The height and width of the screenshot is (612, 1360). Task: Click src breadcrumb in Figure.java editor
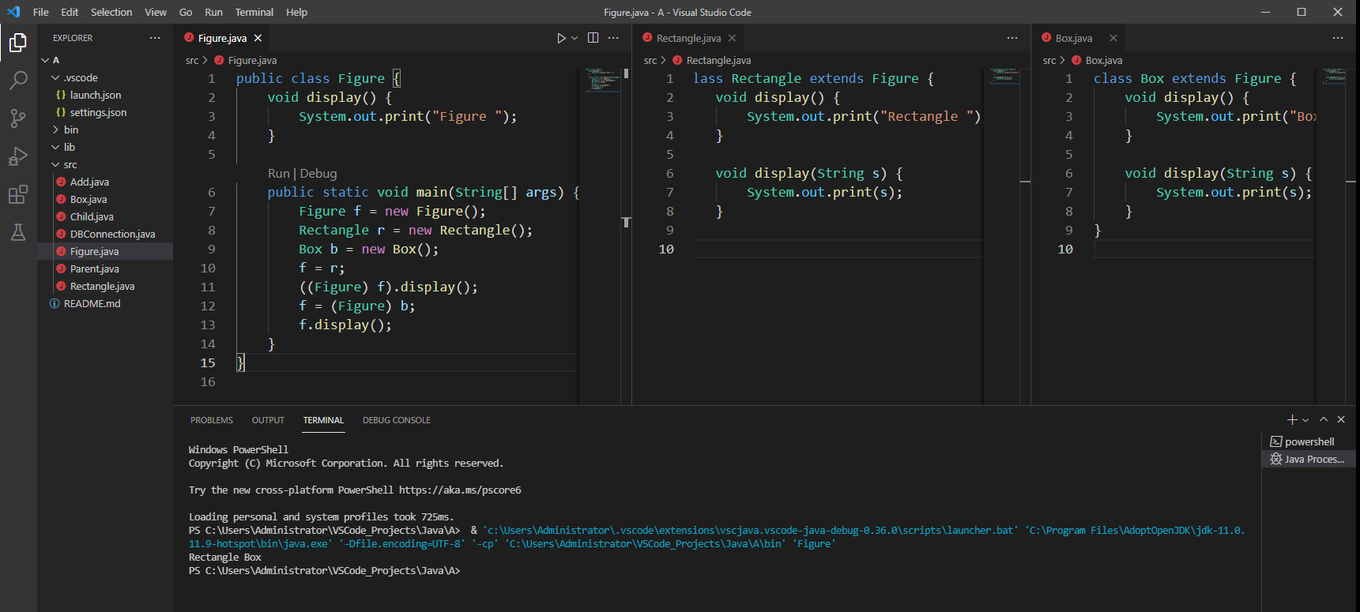tap(192, 60)
